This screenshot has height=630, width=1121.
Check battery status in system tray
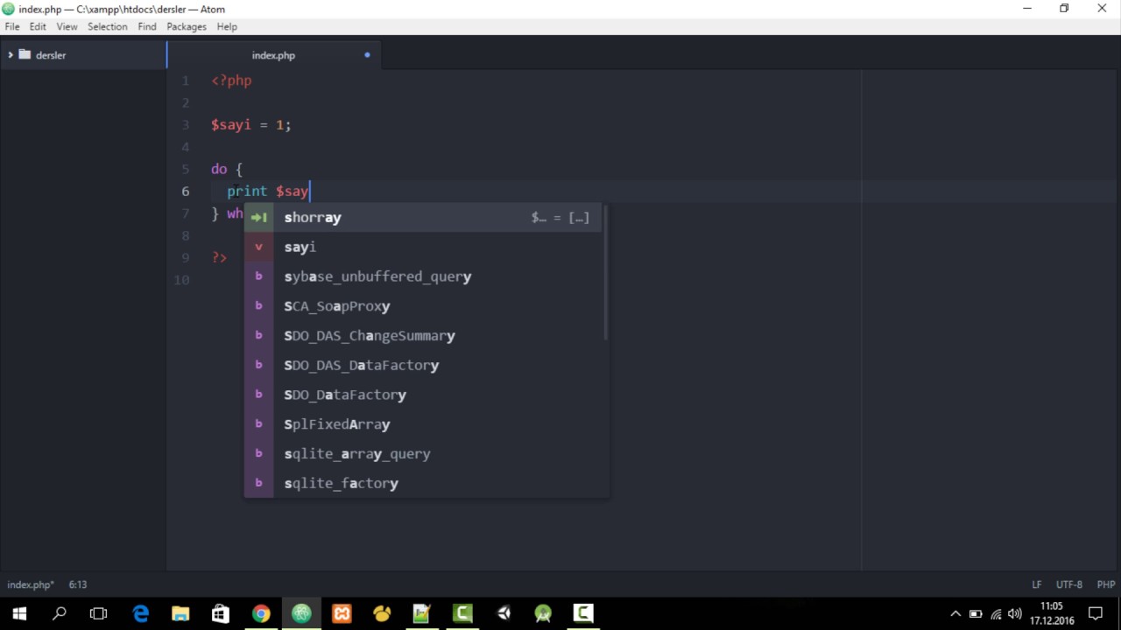(x=976, y=613)
